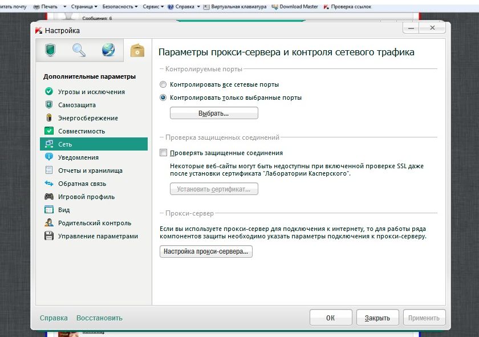The image size is (479, 337).
Task: Enable 'Проверять защищенные соединения' checkbox
Action: [164, 153]
